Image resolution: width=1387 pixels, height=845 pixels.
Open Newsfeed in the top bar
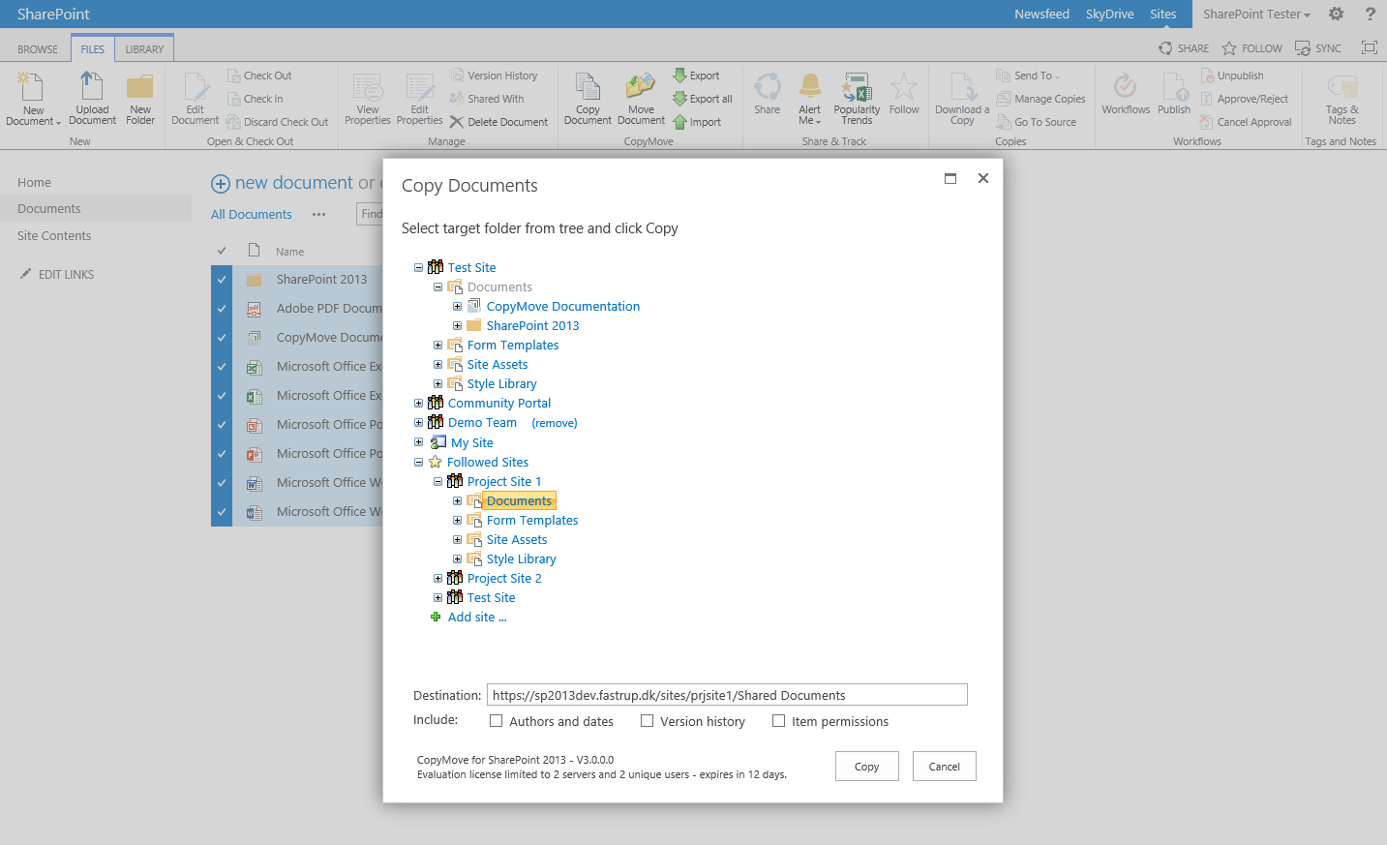pyautogui.click(x=1041, y=14)
